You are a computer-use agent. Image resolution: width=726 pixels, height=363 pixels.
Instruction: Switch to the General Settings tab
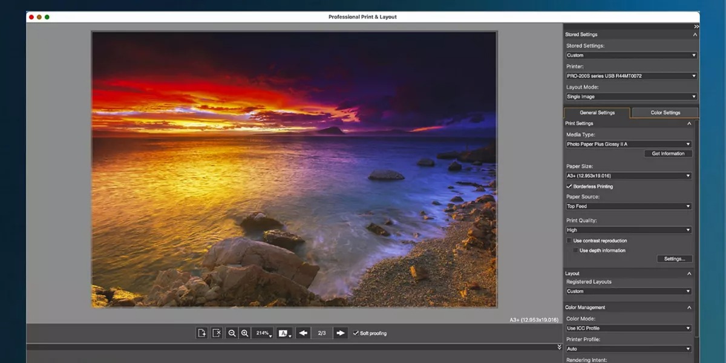(x=597, y=113)
